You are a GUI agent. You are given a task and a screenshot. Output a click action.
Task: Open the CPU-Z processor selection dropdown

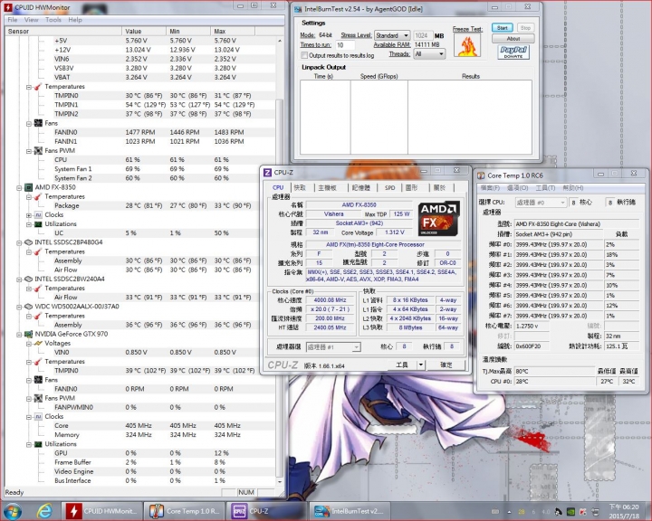pyautogui.click(x=333, y=347)
